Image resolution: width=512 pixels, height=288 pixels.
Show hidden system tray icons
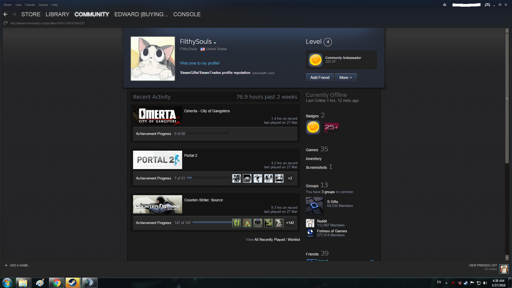(446, 283)
